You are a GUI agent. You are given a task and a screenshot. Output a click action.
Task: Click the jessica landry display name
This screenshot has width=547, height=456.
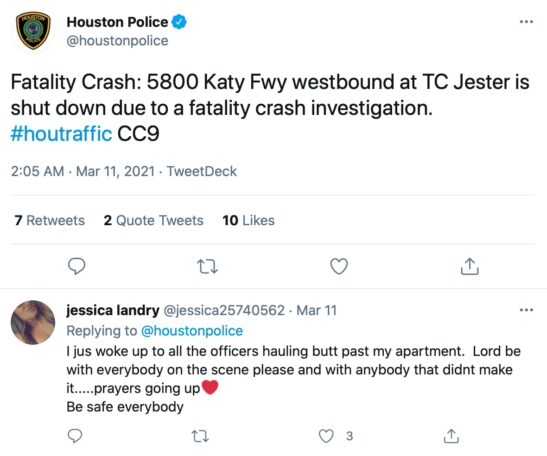click(113, 310)
